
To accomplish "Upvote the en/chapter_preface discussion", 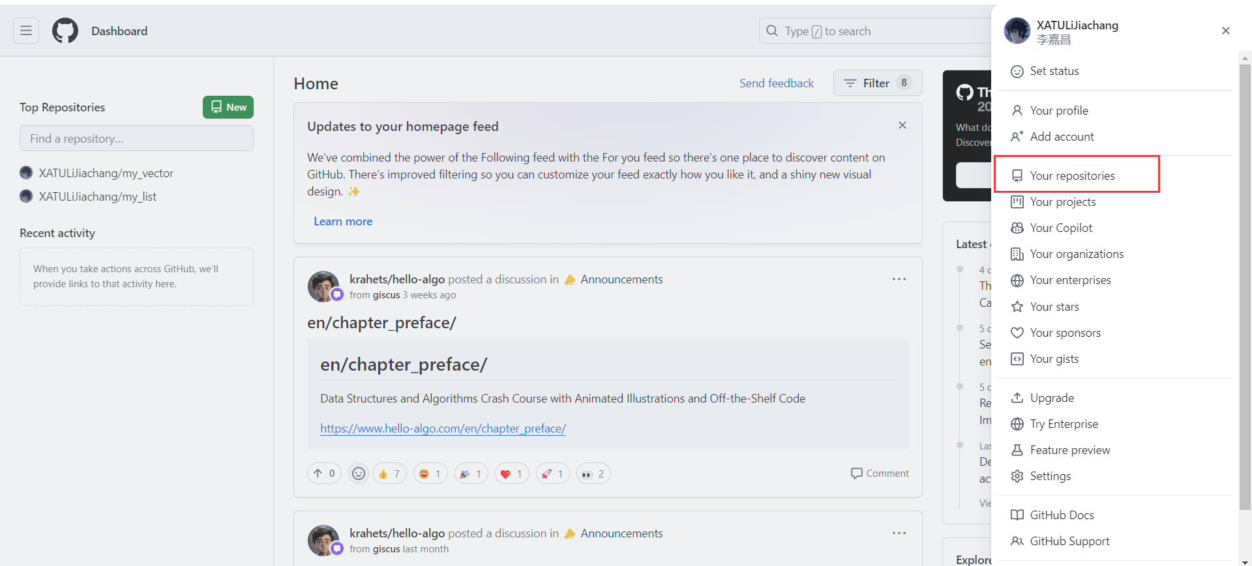I will pyautogui.click(x=324, y=474).
